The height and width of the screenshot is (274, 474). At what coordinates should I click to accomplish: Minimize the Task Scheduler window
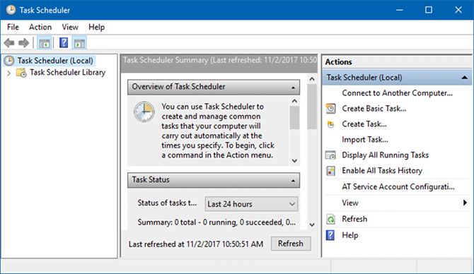pos(400,10)
